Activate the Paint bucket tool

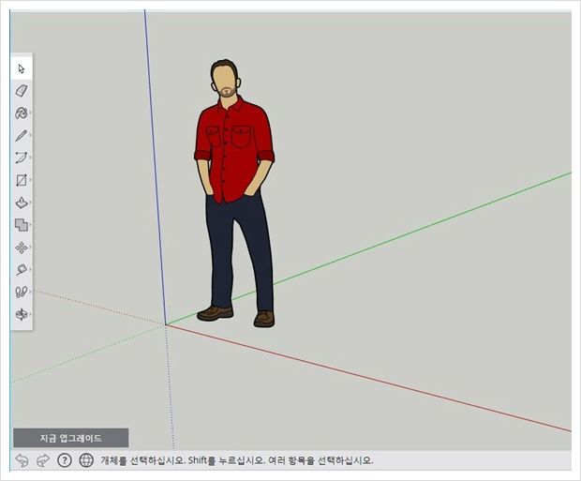[22, 113]
